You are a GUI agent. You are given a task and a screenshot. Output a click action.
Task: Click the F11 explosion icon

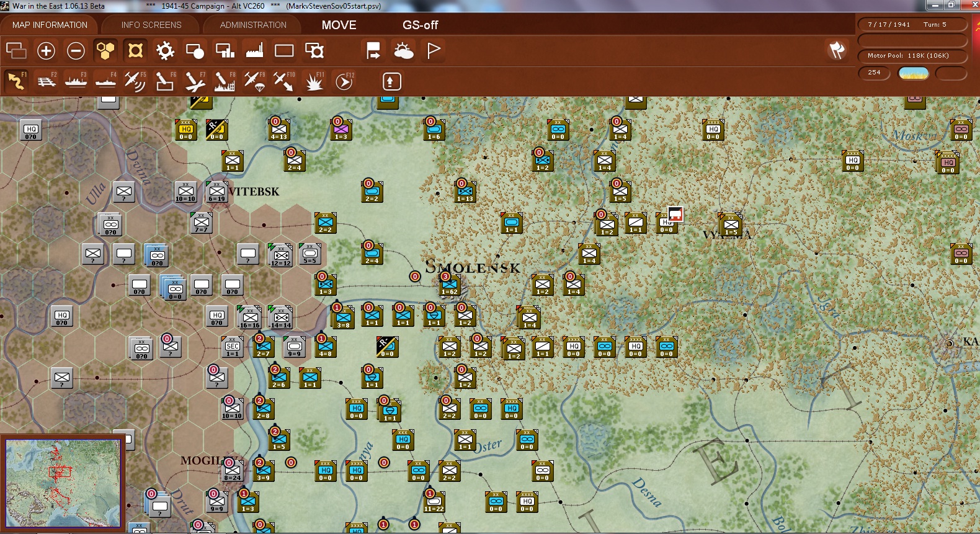point(314,81)
